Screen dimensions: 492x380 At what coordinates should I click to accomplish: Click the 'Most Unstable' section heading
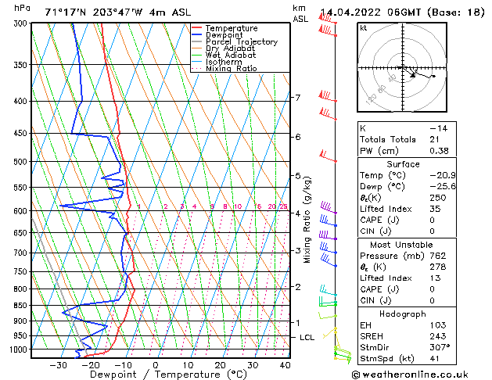coord(401,245)
